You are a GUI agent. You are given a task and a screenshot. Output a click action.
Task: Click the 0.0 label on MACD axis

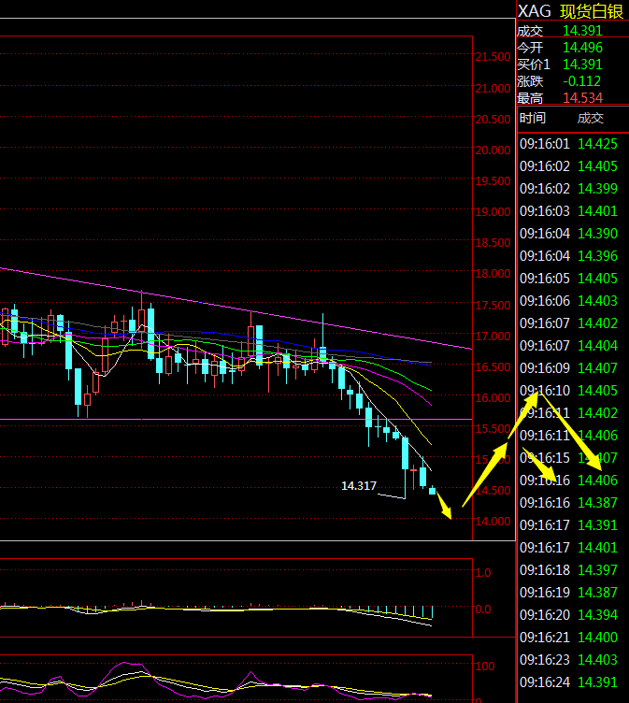(483, 610)
